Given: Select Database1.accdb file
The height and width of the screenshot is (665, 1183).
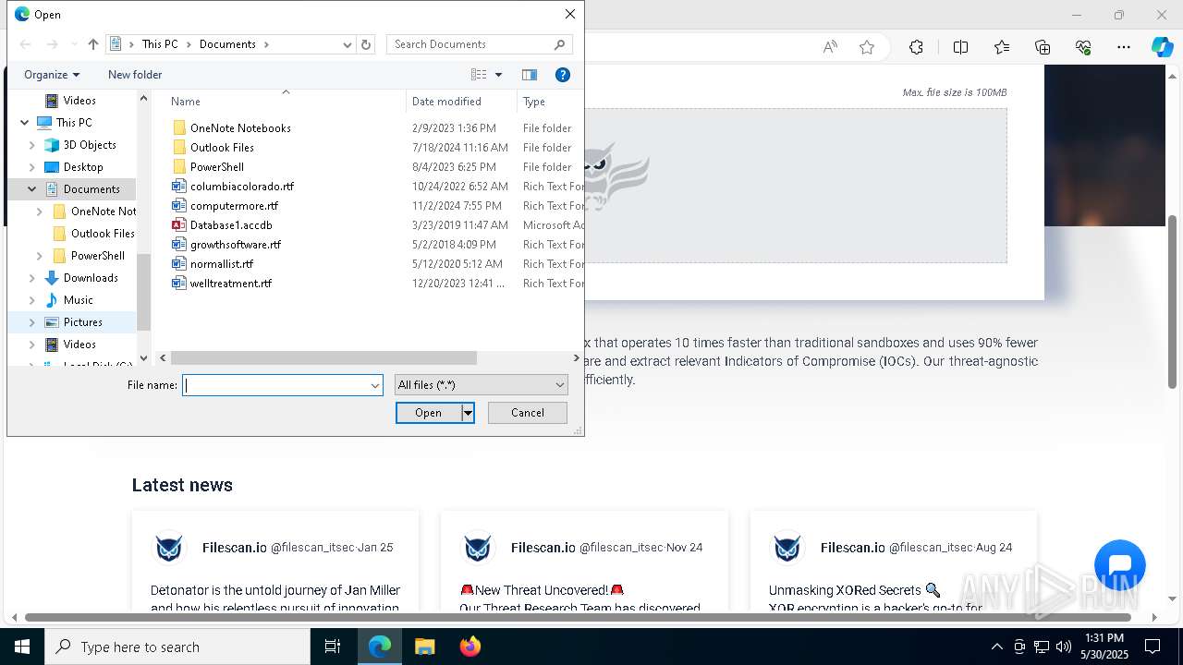Looking at the screenshot, I should click(231, 224).
